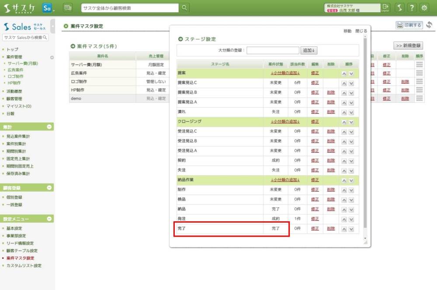Open 顧客管理 in the sidebar menu
This screenshot has width=437, height=290.
pyautogui.click(x=14, y=99)
